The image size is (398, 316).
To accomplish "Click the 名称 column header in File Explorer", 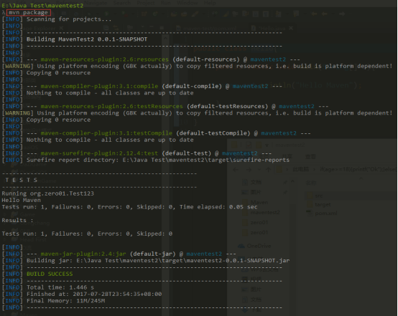I will click(x=311, y=183).
